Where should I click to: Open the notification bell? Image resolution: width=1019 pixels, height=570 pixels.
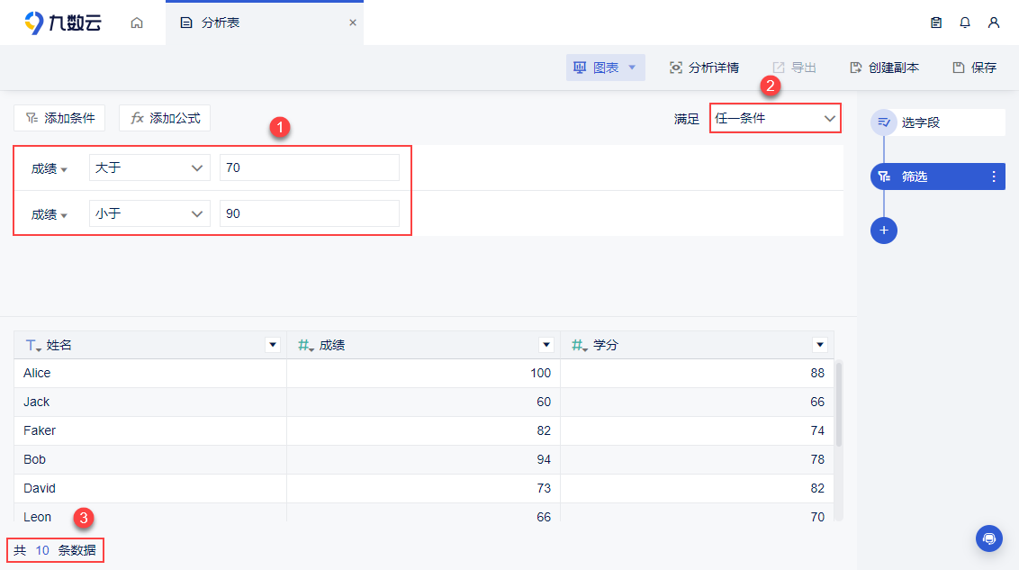pyautogui.click(x=964, y=23)
